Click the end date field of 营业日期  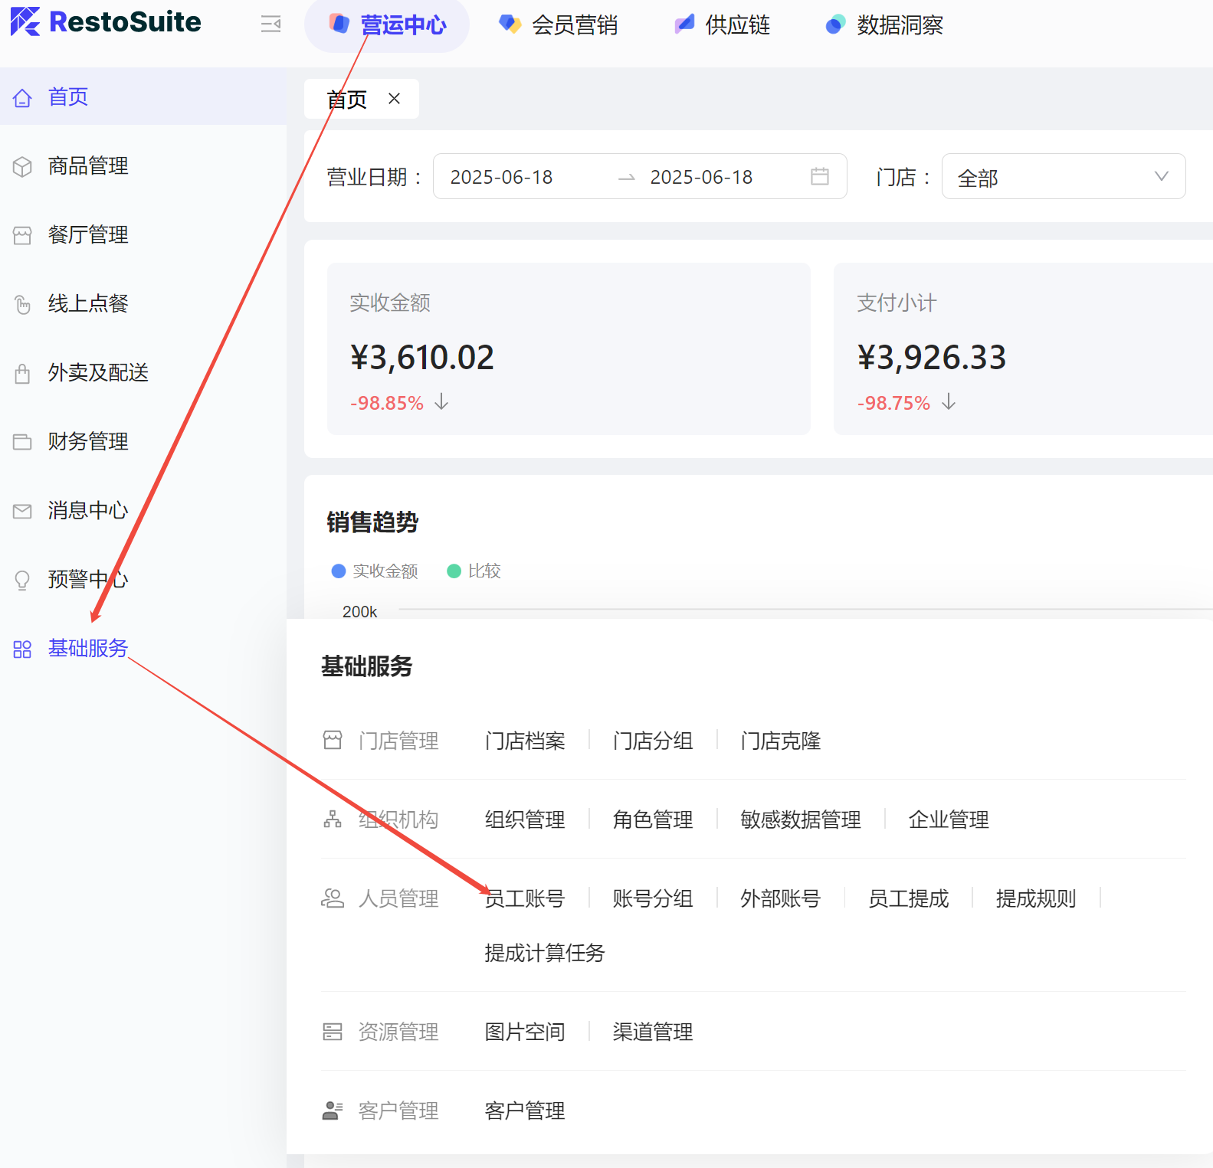(702, 177)
